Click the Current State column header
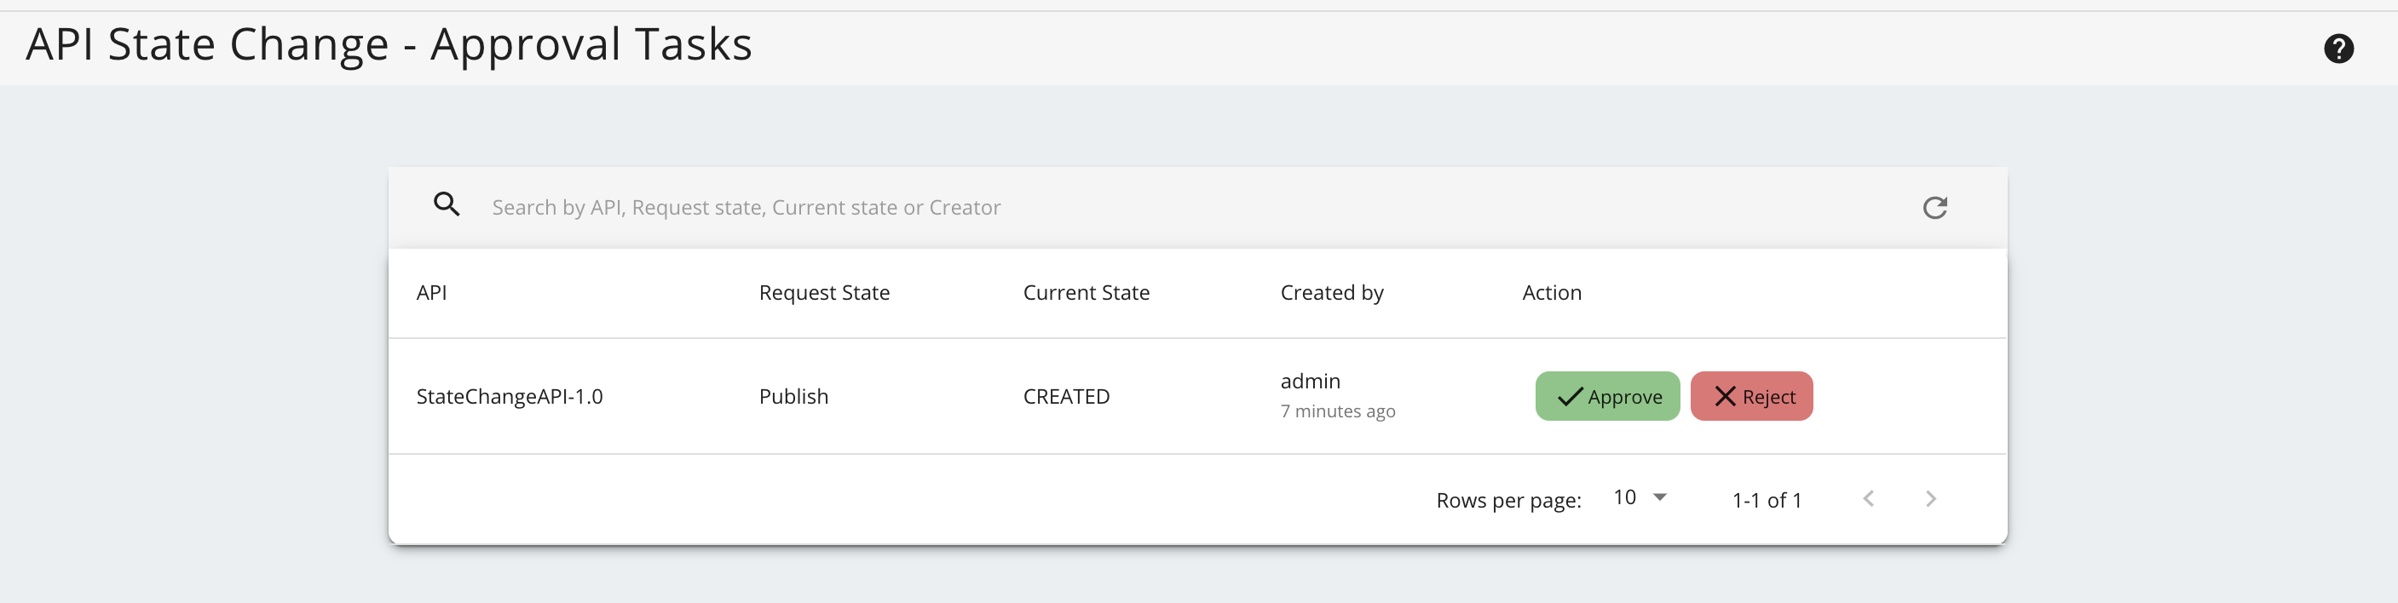This screenshot has height=603, width=2398. click(x=1086, y=293)
